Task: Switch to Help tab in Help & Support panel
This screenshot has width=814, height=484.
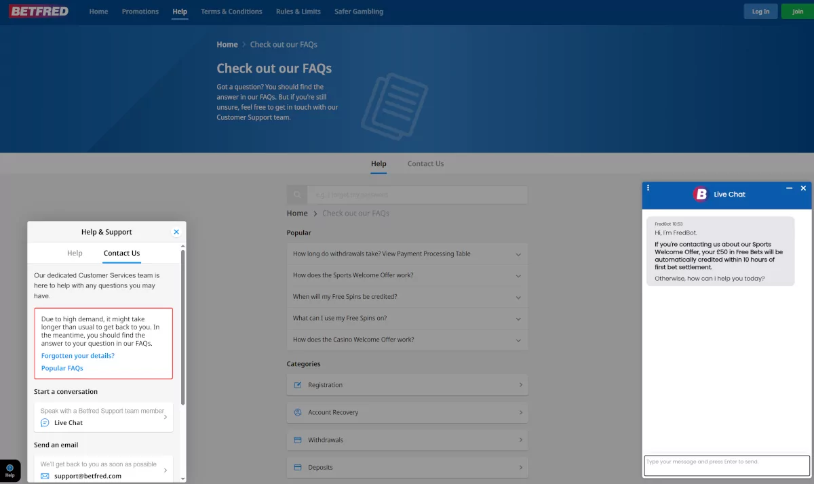Action: 75,253
